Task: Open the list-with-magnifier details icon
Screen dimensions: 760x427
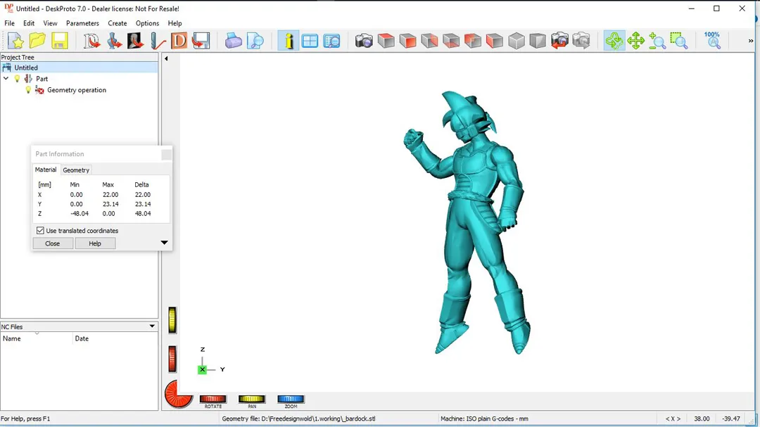Action: [x=332, y=41]
